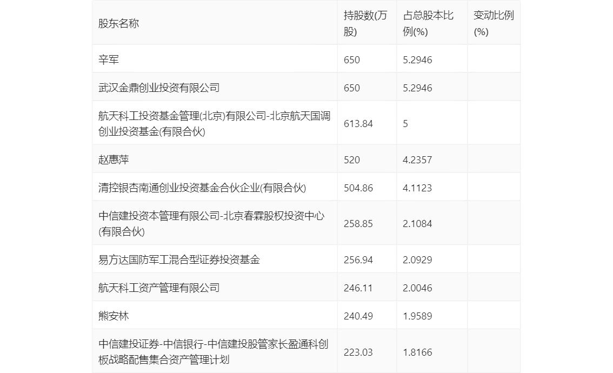Select the 240.49 shares value

point(358,316)
